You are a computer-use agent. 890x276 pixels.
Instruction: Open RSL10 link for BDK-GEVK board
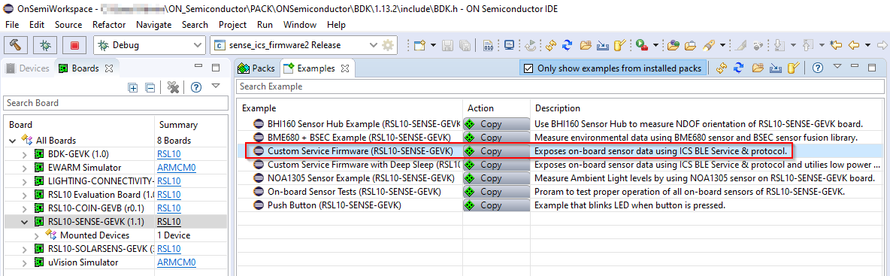[168, 154]
